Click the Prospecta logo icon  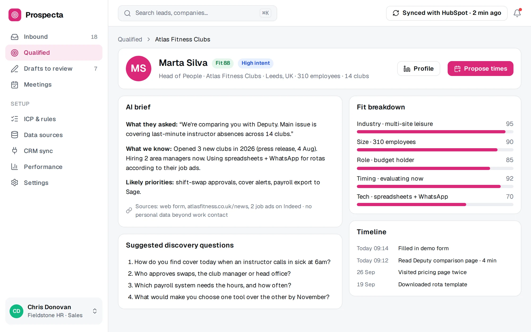(x=15, y=15)
